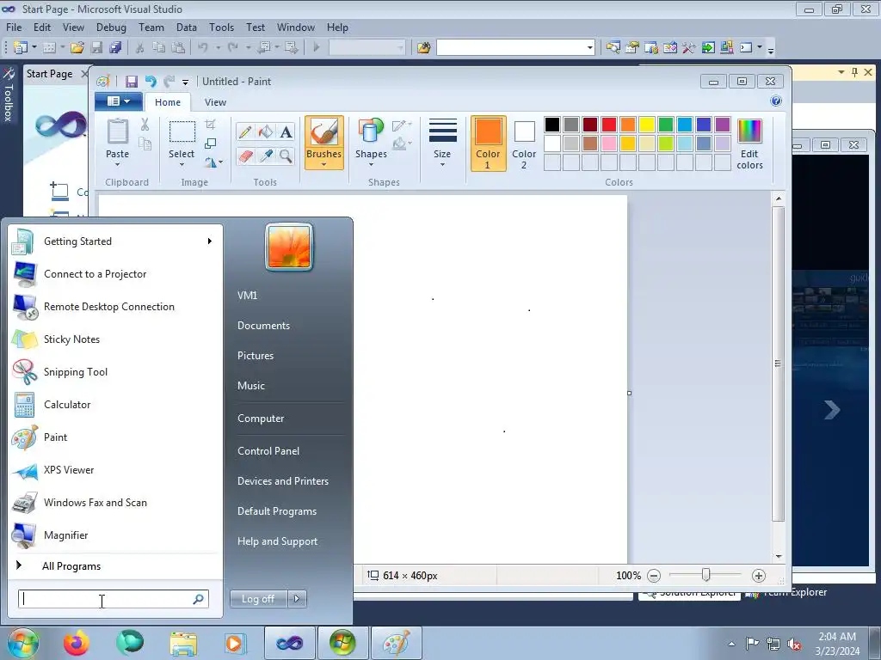Click the Windows Start orb
Viewport: 881px width, 660px height.
tap(22, 643)
